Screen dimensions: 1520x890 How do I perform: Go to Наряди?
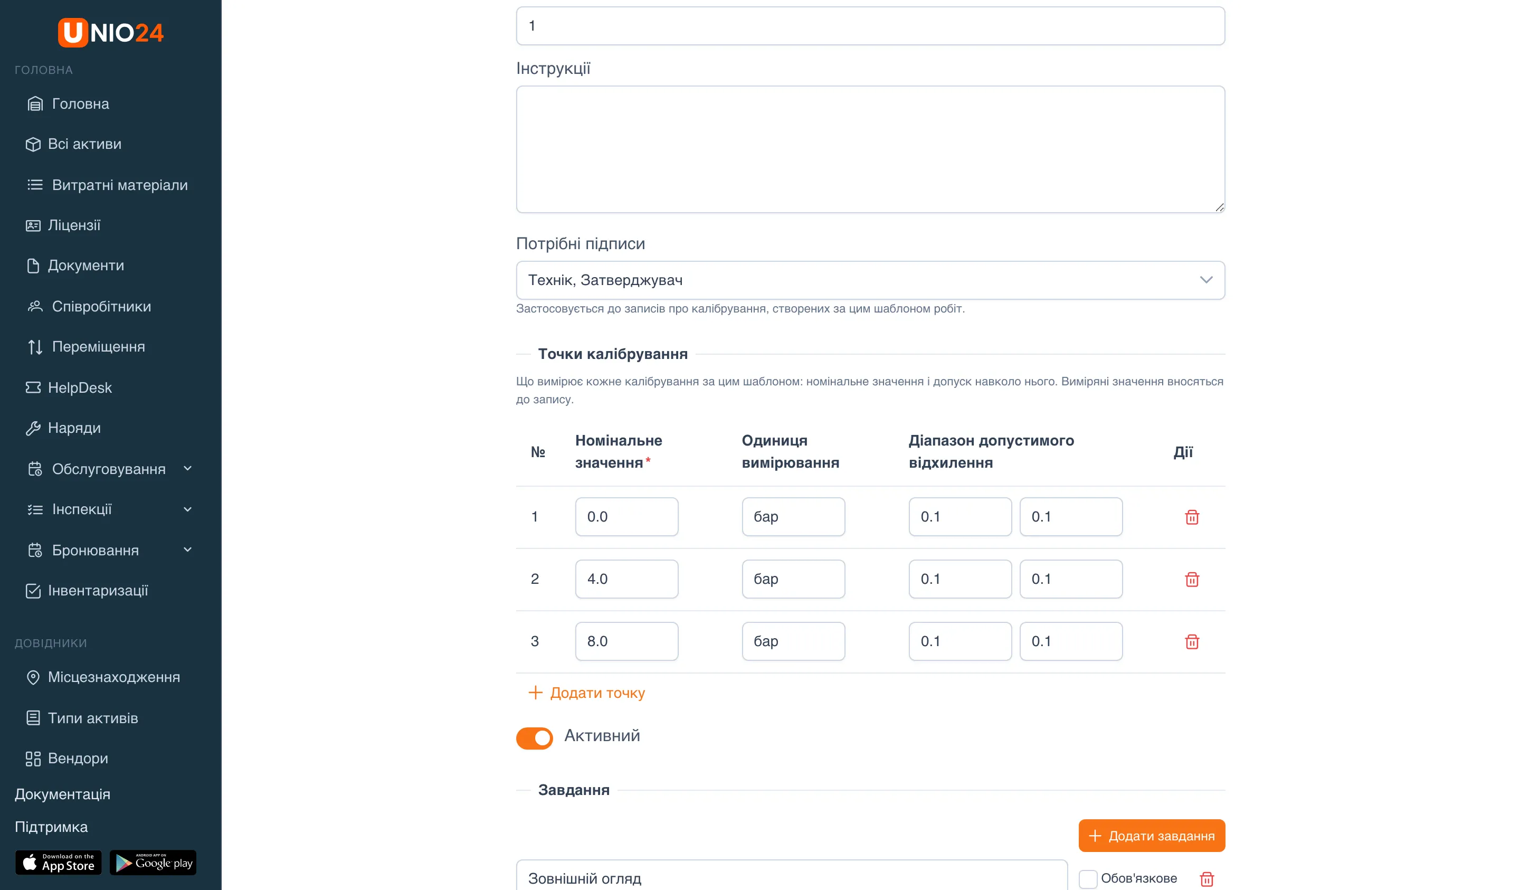pos(63,428)
